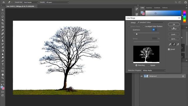Select the Image radio button
The width and height of the screenshot is (188, 106).
(x=149, y=65)
